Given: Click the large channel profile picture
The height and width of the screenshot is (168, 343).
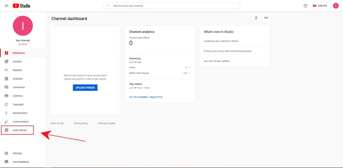Looking at the screenshot, I should [x=23, y=26].
